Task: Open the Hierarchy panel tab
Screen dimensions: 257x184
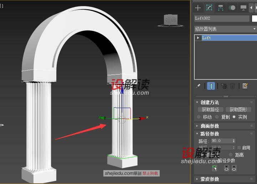Action: 221,7
